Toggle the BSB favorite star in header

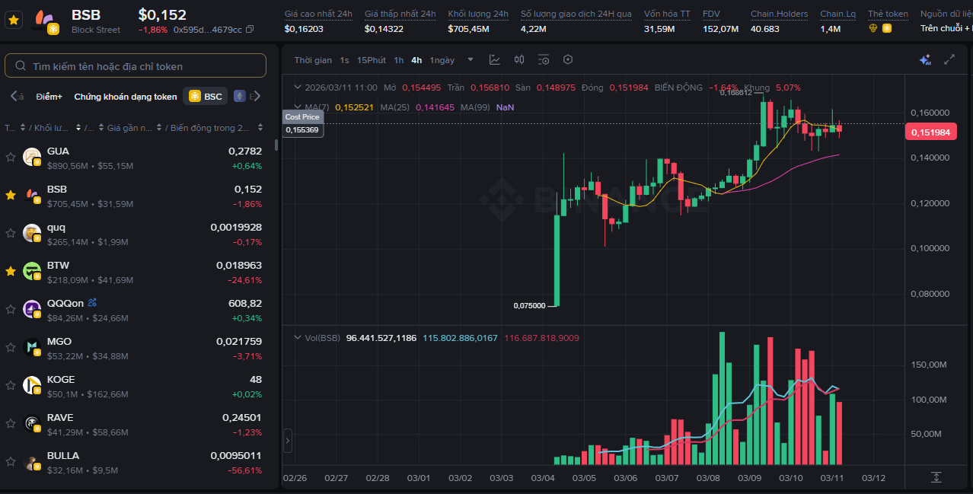(14, 21)
